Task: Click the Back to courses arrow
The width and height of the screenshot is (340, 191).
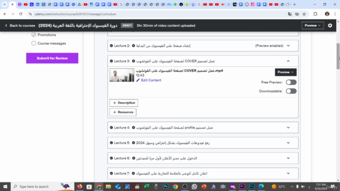Action: click(6, 25)
